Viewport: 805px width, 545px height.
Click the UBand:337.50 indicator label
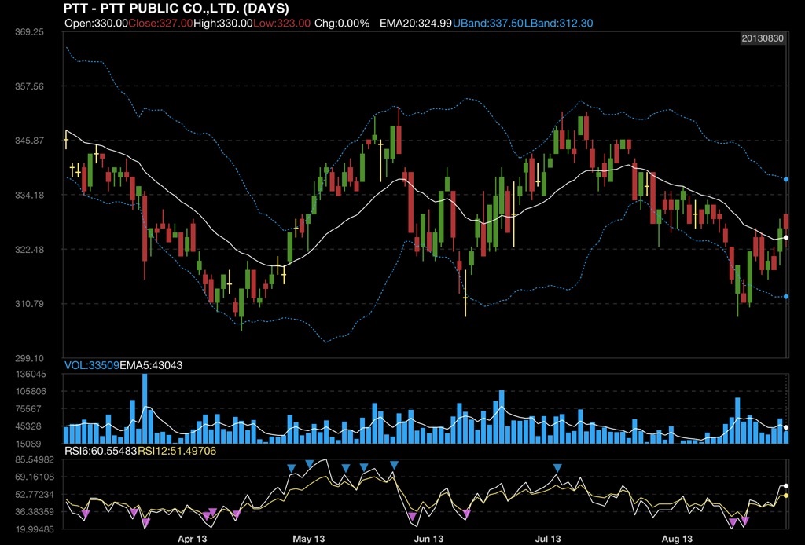[x=488, y=23]
